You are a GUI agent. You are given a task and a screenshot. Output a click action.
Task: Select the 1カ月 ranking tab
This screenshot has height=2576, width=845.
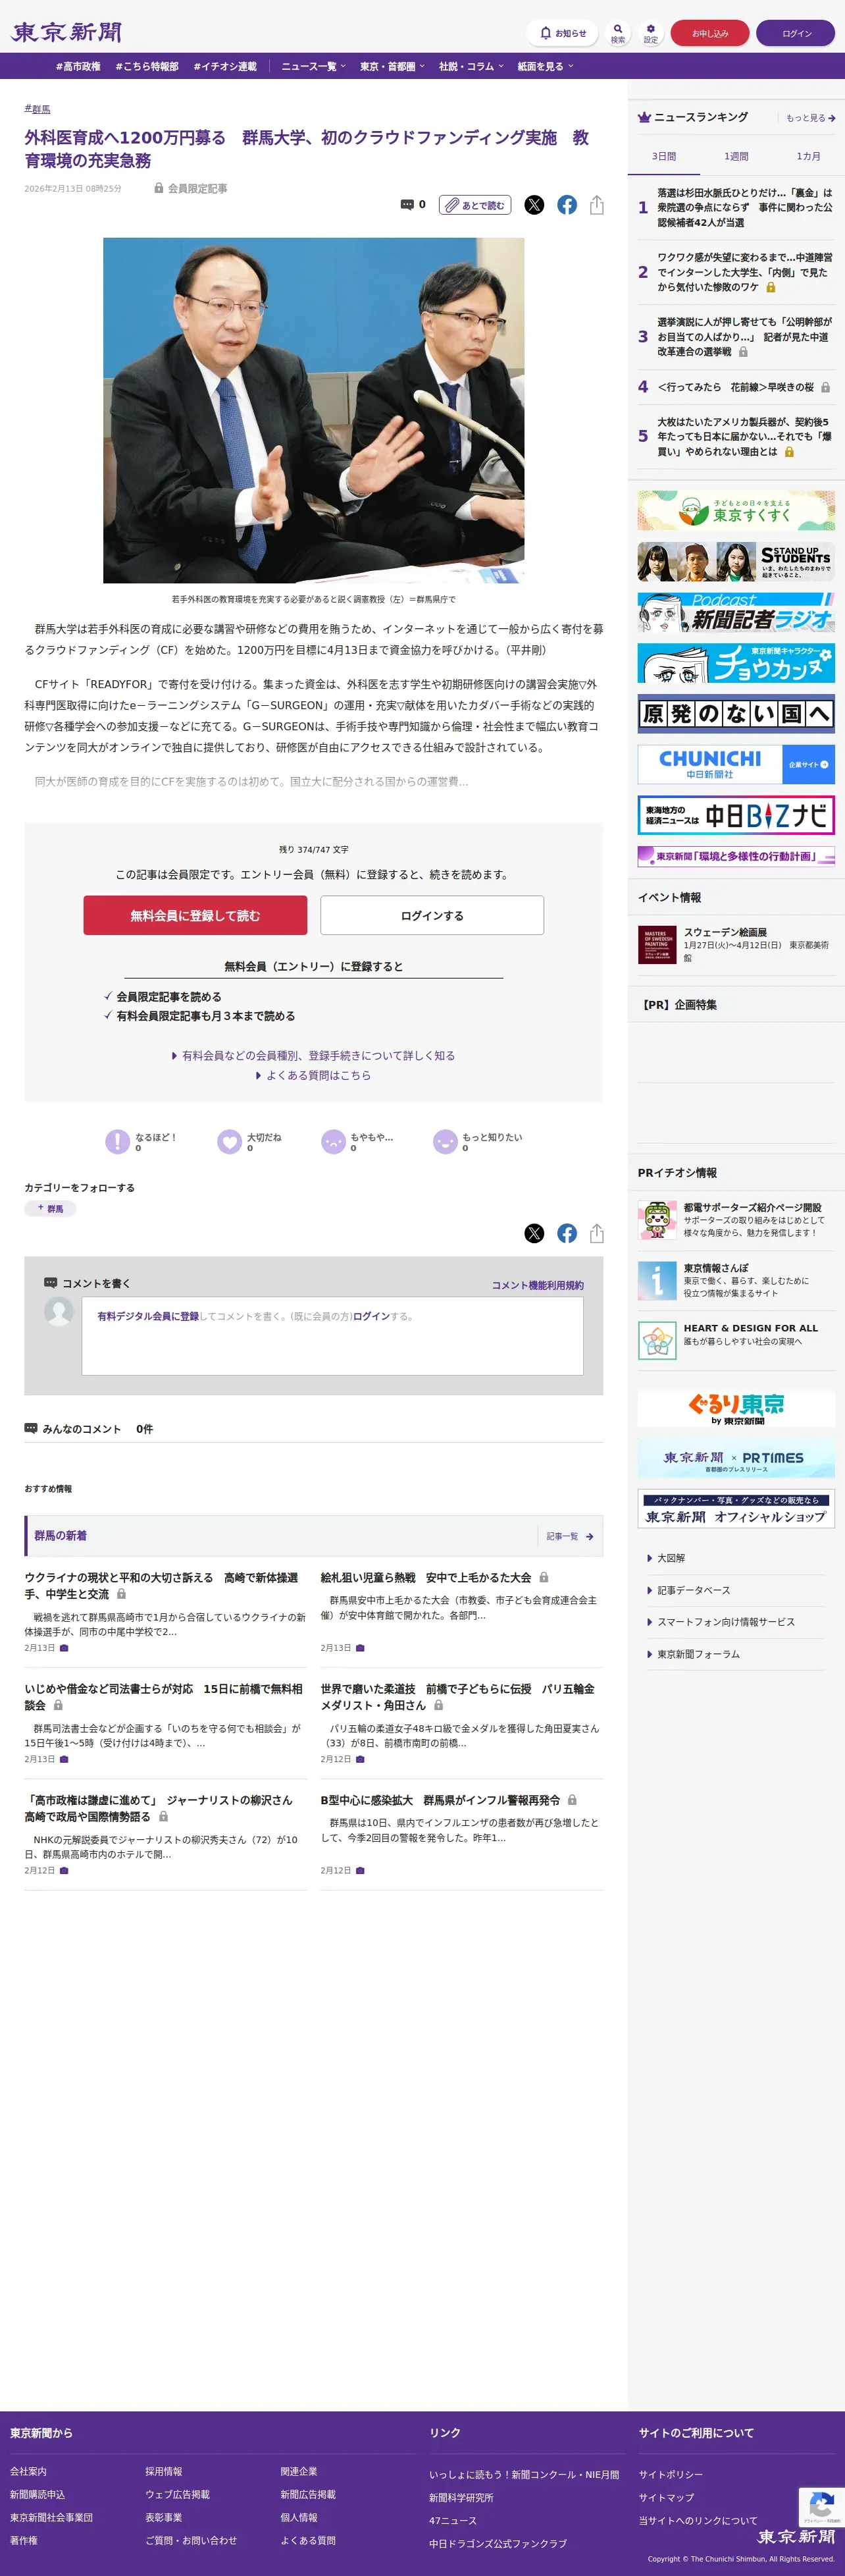pos(808,157)
